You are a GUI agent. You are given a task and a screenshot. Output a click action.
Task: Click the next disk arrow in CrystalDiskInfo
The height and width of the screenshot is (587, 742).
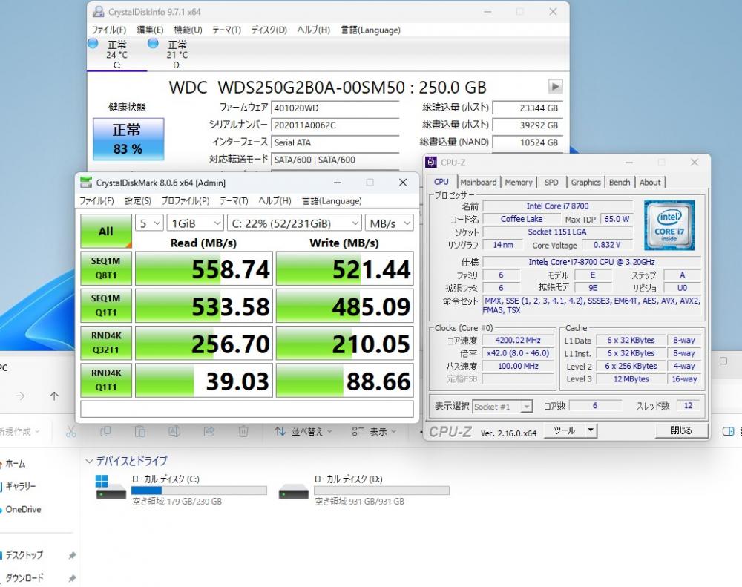(555, 87)
